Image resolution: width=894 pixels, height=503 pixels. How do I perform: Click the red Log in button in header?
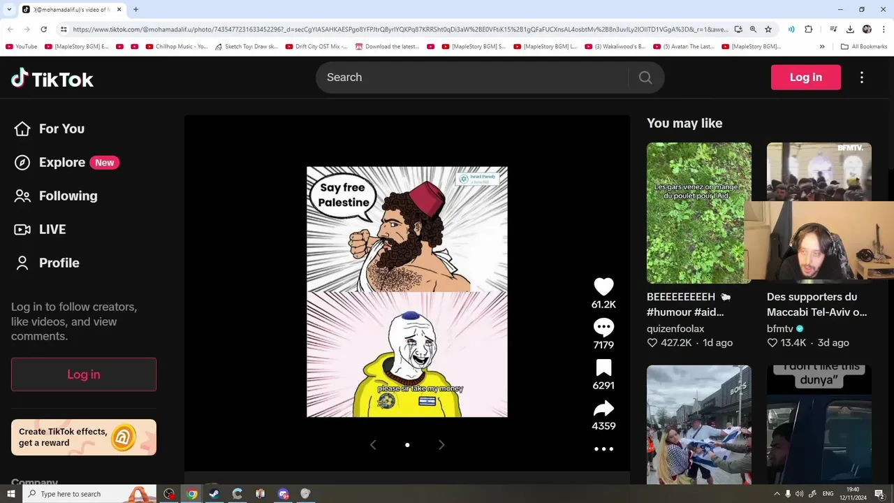(x=806, y=78)
